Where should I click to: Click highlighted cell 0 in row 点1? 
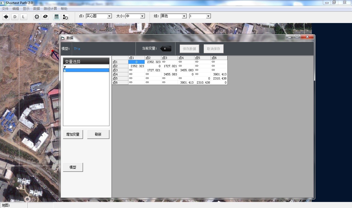point(136,62)
